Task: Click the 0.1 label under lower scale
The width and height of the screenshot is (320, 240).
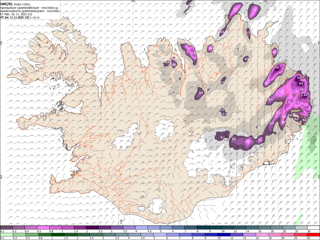Action: click(x=2, y=238)
